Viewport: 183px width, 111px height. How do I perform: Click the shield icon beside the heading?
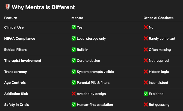tap(8, 7)
